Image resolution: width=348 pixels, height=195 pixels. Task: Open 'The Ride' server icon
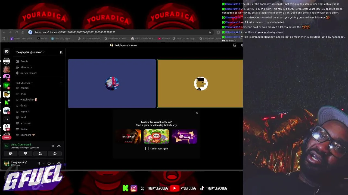click(x=7, y=111)
